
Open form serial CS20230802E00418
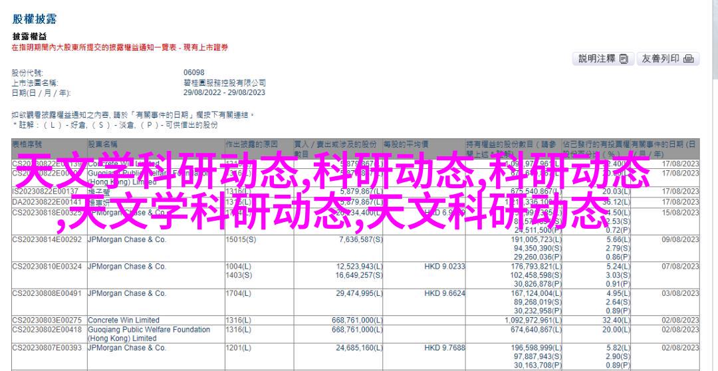(47, 330)
